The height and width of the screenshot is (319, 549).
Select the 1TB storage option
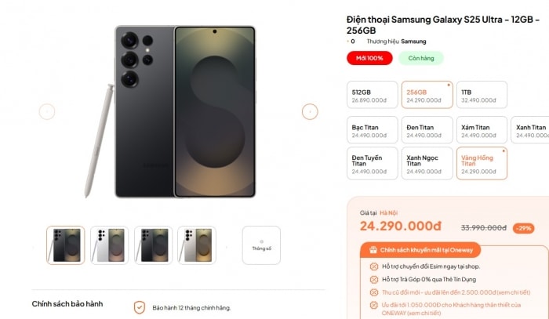pos(482,95)
